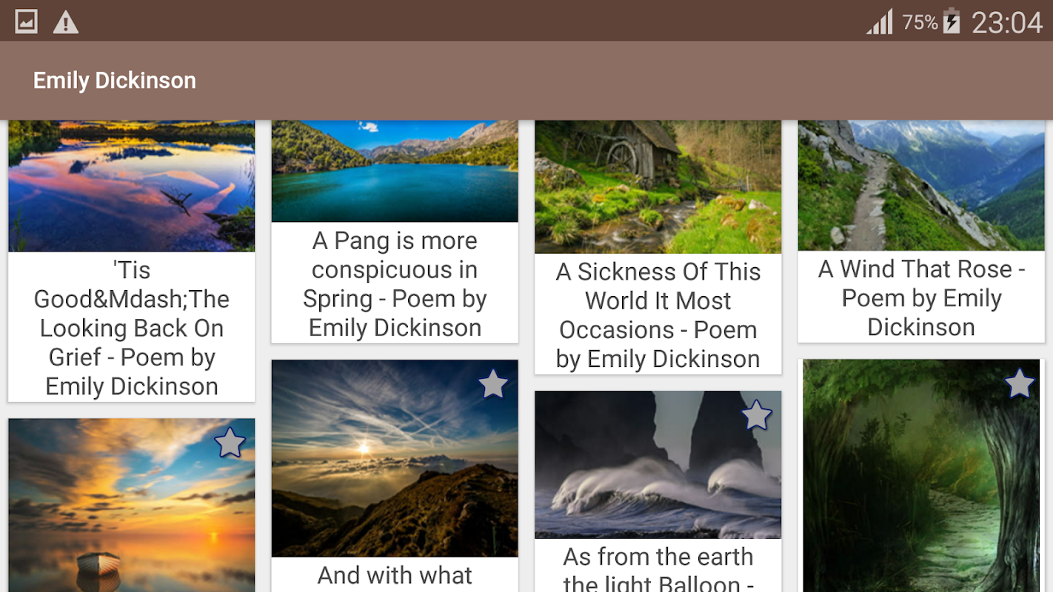Screen dimensions: 1053x592
Task: Open A Wind That Rose poem title
Action: pos(921,297)
